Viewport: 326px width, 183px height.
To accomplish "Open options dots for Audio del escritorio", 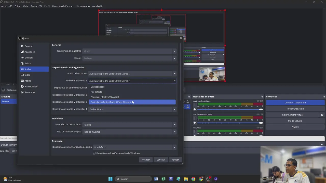I will click(x=195, y=105).
